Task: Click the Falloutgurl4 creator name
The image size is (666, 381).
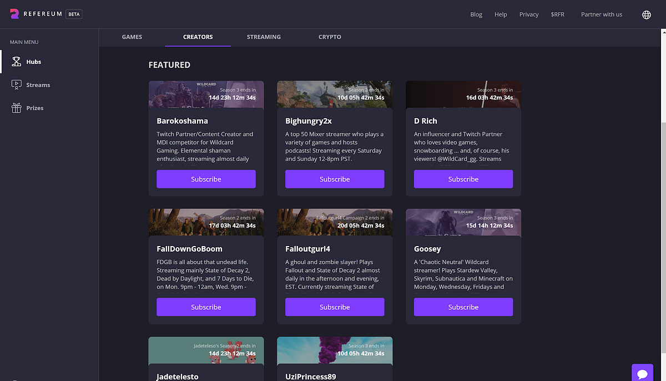Action: point(307,249)
